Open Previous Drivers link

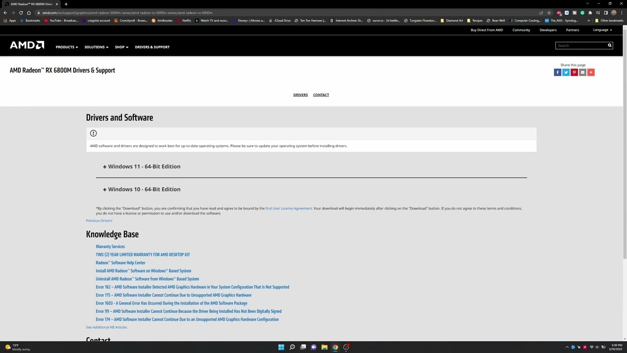pos(99,221)
